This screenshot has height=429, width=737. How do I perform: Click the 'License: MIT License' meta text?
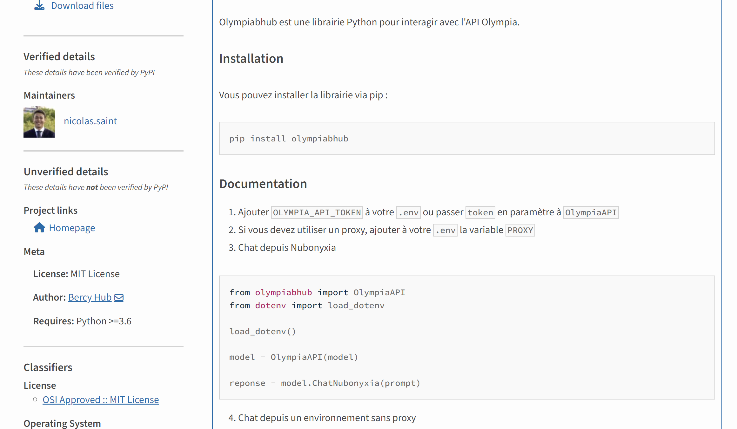point(77,274)
